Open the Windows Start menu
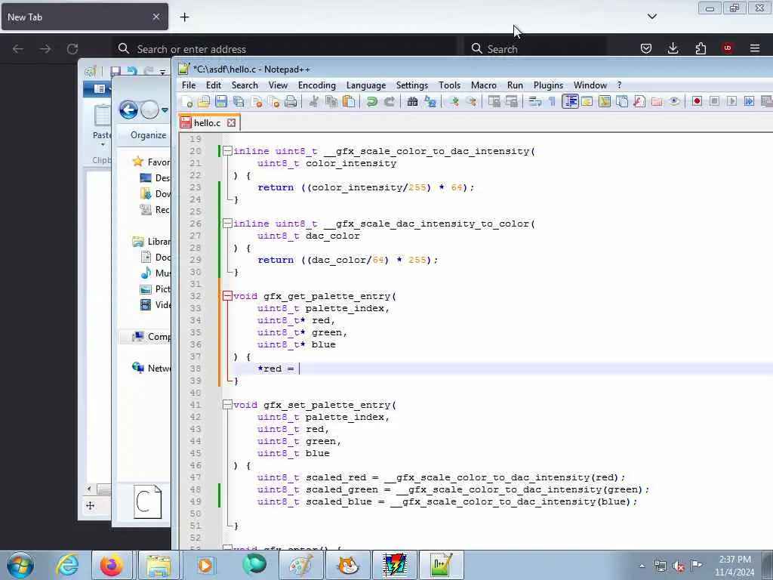773x580 pixels. point(20,565)
